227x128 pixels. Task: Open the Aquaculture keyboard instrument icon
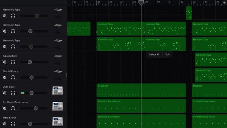58,59
